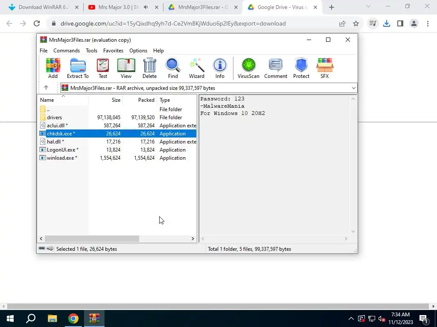Open the Favorites menu
437x327 pixels.
coord(113,51)
